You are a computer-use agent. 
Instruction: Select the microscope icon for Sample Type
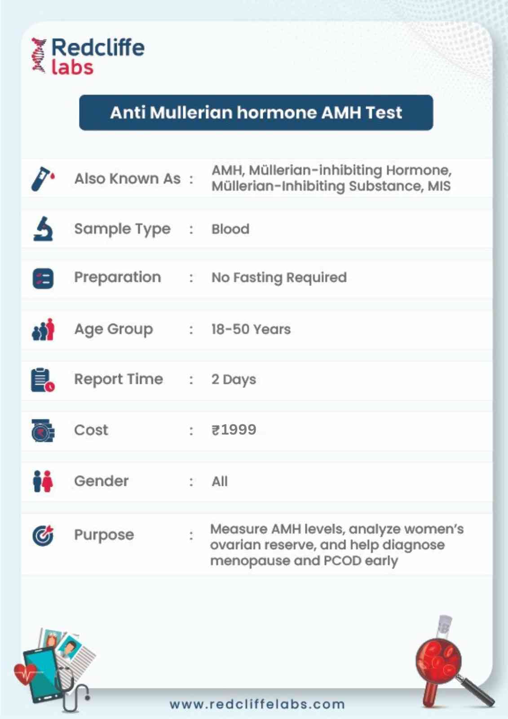coord(43,229)
